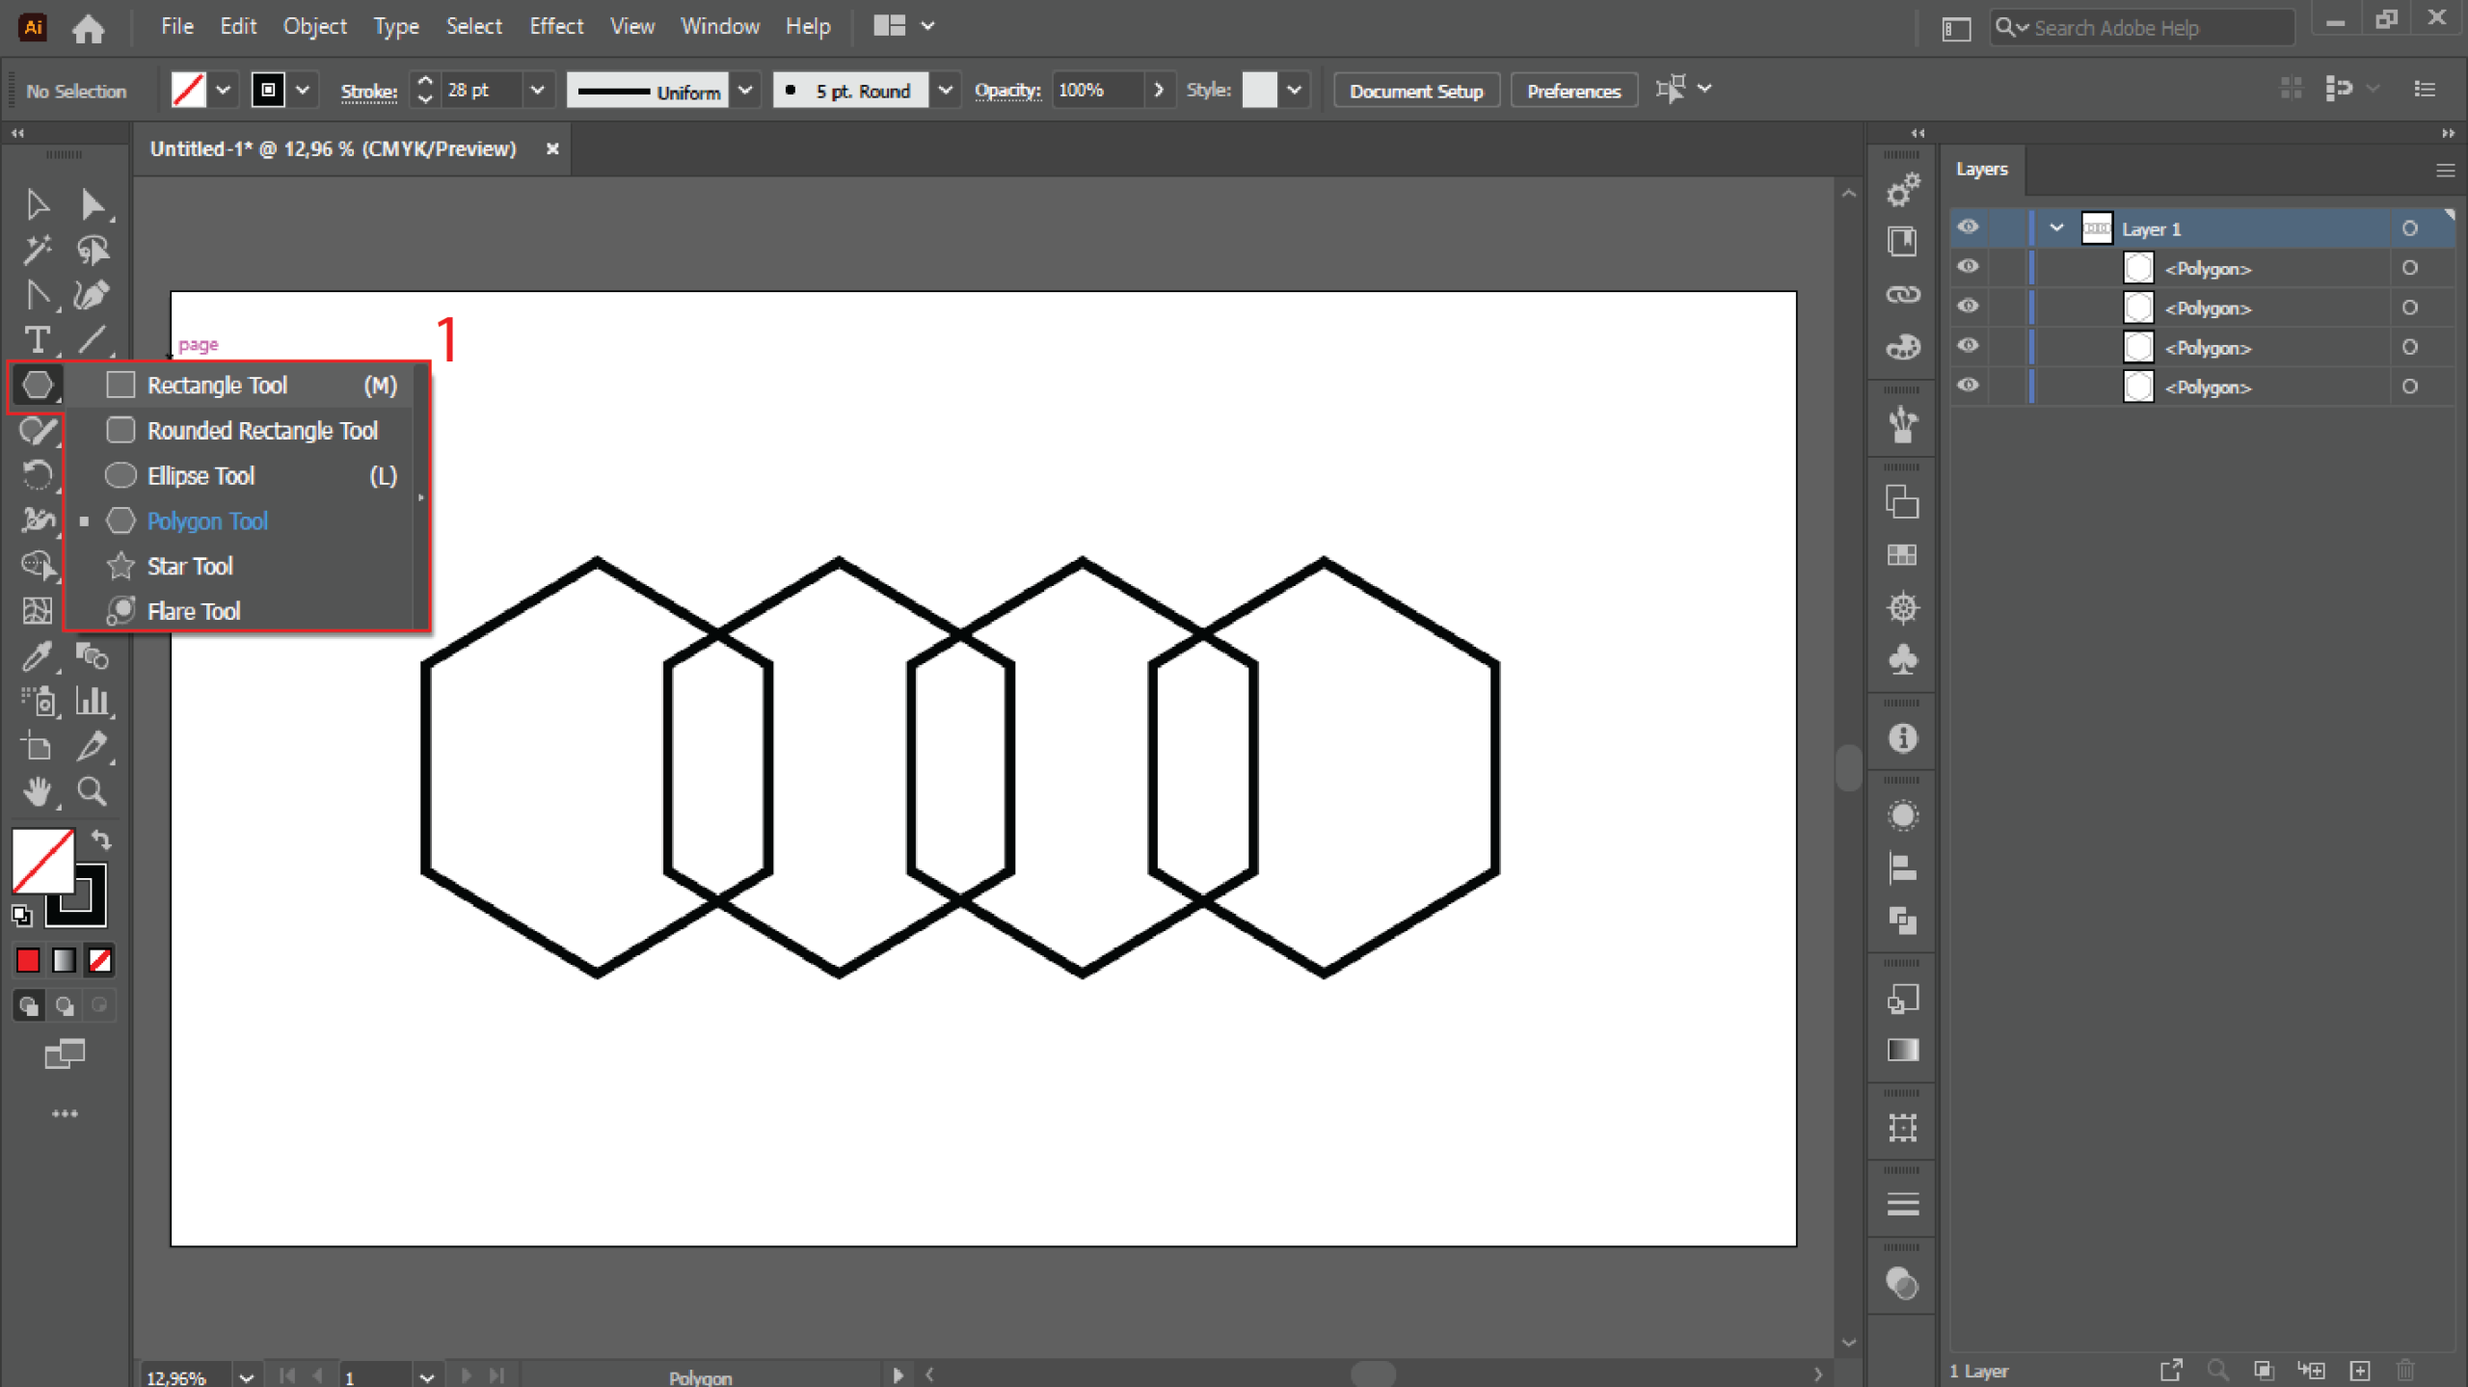The width and height of the screenshot is (2468, 1387).
Task: Toggle visibility of the first Polygon sublayer
Action: point(1968,267)
